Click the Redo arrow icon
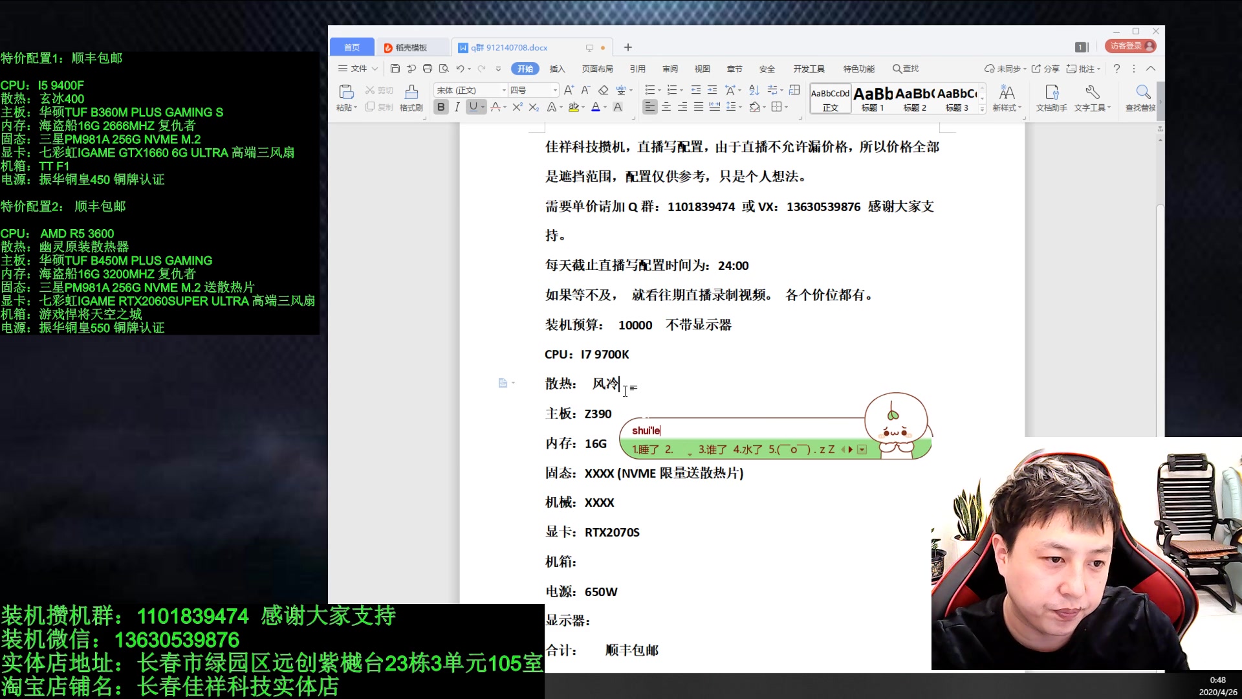 coord(481,69)
